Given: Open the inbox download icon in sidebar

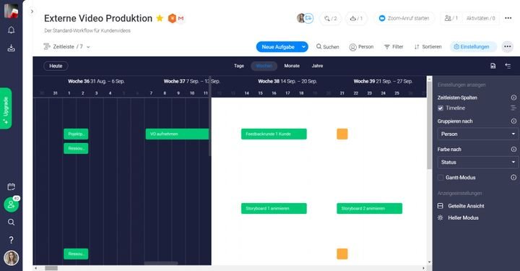Looking at the screenshot, I should pyautogui.click(x=12, y=48).
